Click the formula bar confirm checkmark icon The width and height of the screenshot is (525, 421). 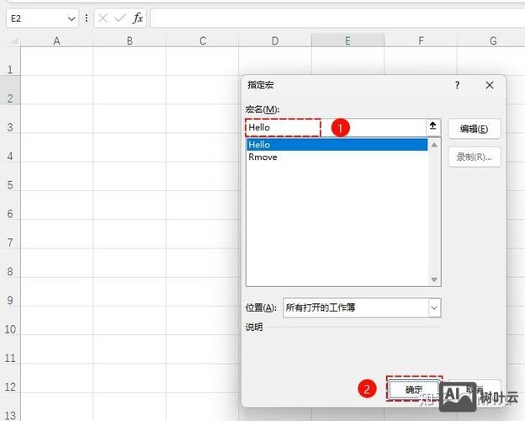click(119, 18)
